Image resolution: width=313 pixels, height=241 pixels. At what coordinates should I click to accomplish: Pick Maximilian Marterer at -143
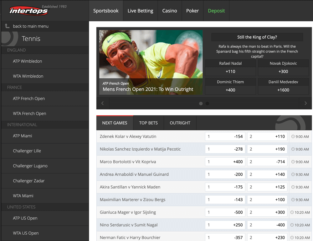click(x=225, y=199)
